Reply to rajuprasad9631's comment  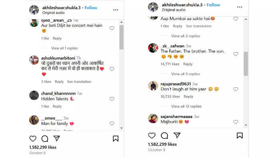[188, 97]
